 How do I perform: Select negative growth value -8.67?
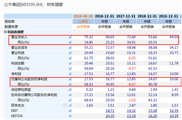(131, 84)
